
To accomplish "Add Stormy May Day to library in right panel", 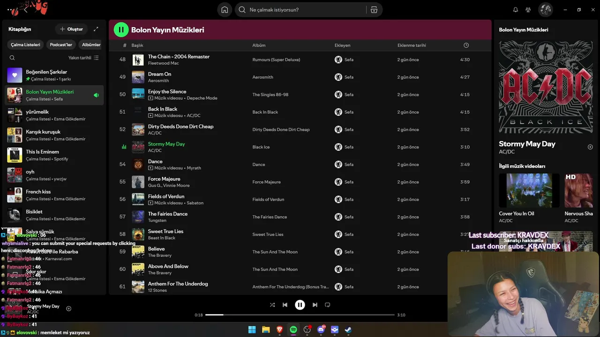I will [590, 147].
